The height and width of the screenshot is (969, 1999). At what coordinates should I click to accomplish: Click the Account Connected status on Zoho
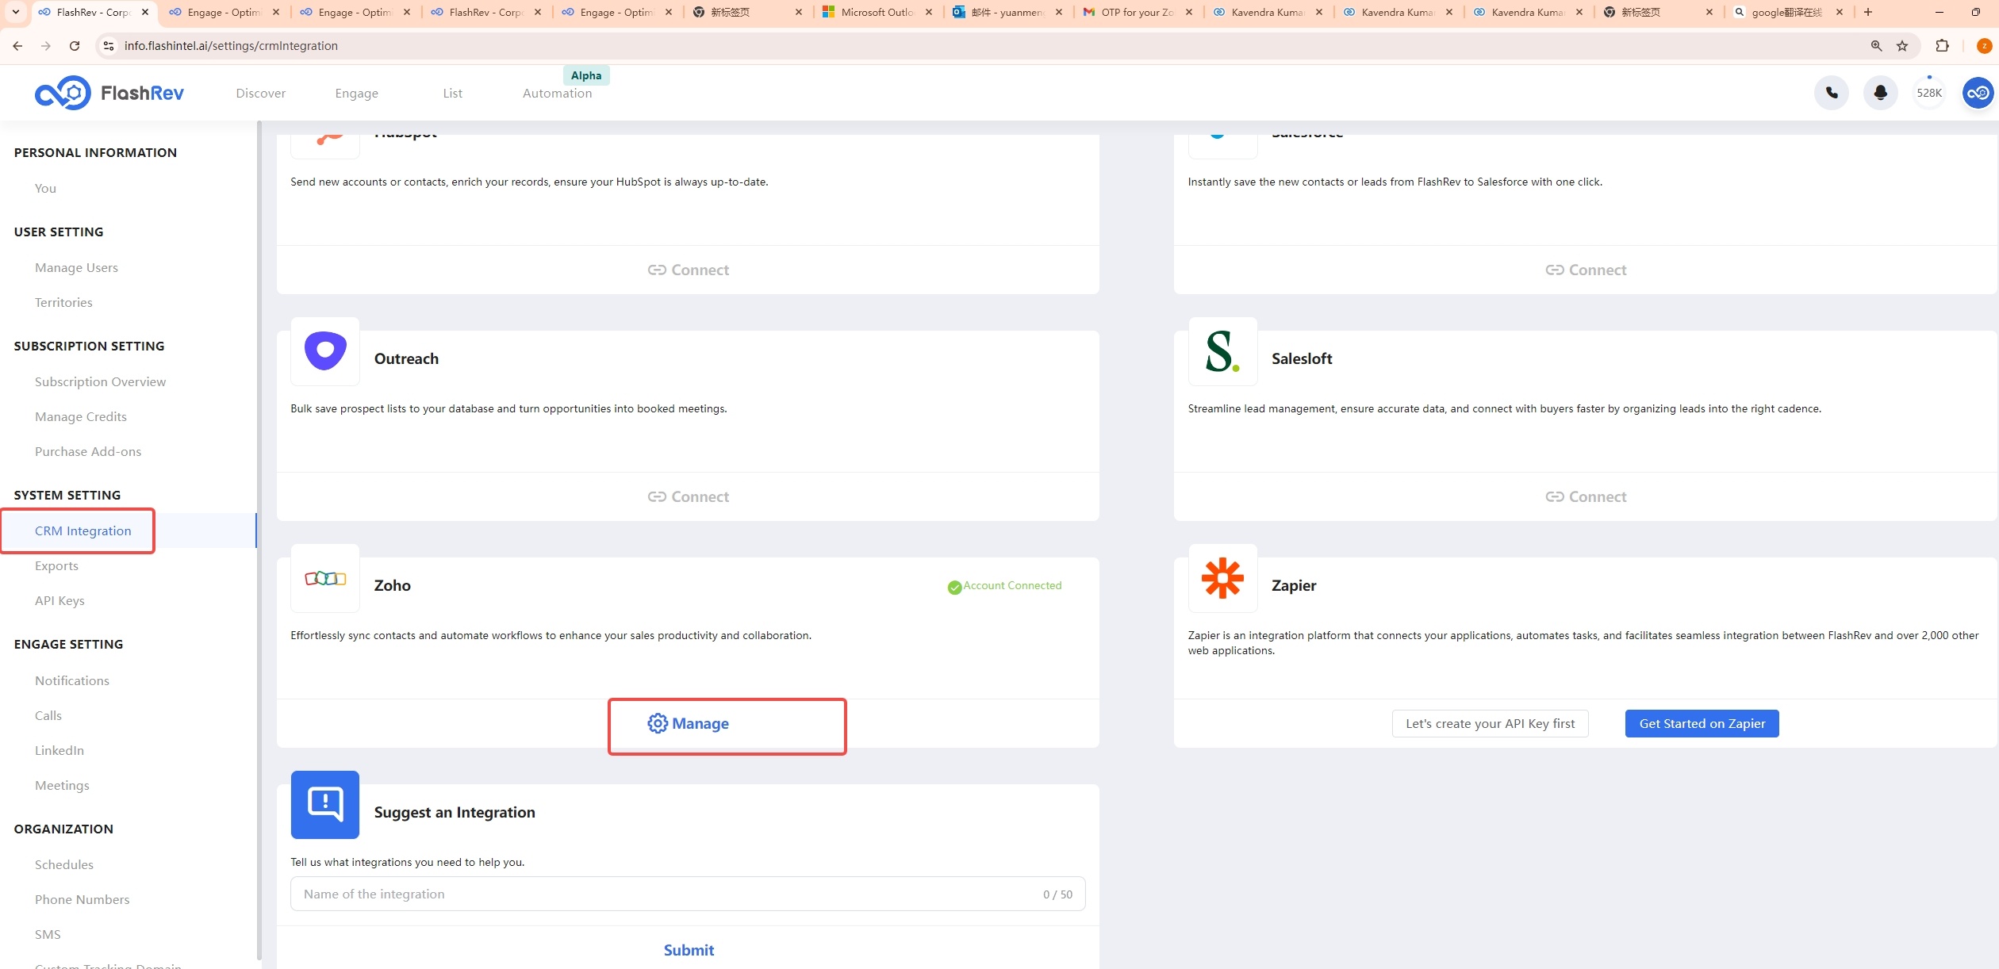(1004, 586)
